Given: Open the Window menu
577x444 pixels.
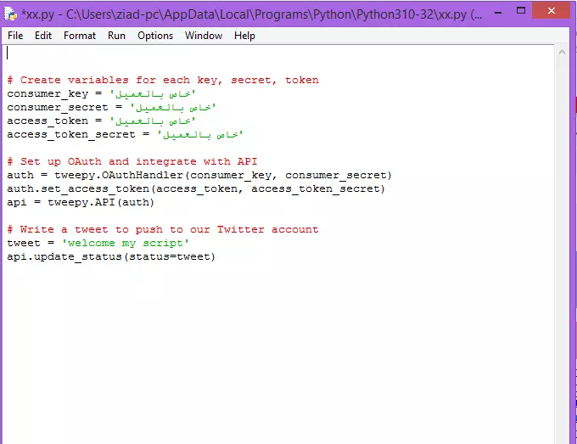Looking at the screenshot, I should click(x=204, y=36).
